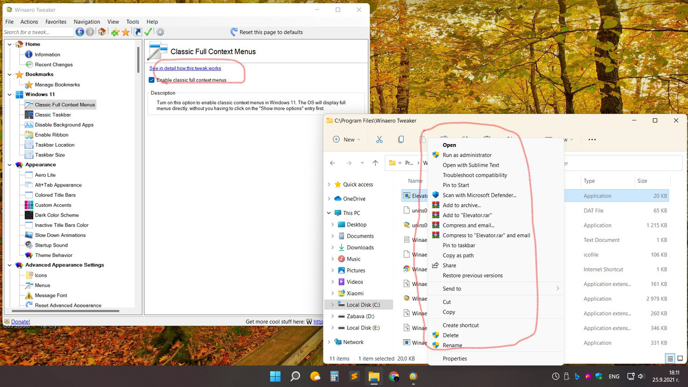Launch Sublime Text from the taskbar
Screen dimensions: 688x387
[x=354, y=376]
